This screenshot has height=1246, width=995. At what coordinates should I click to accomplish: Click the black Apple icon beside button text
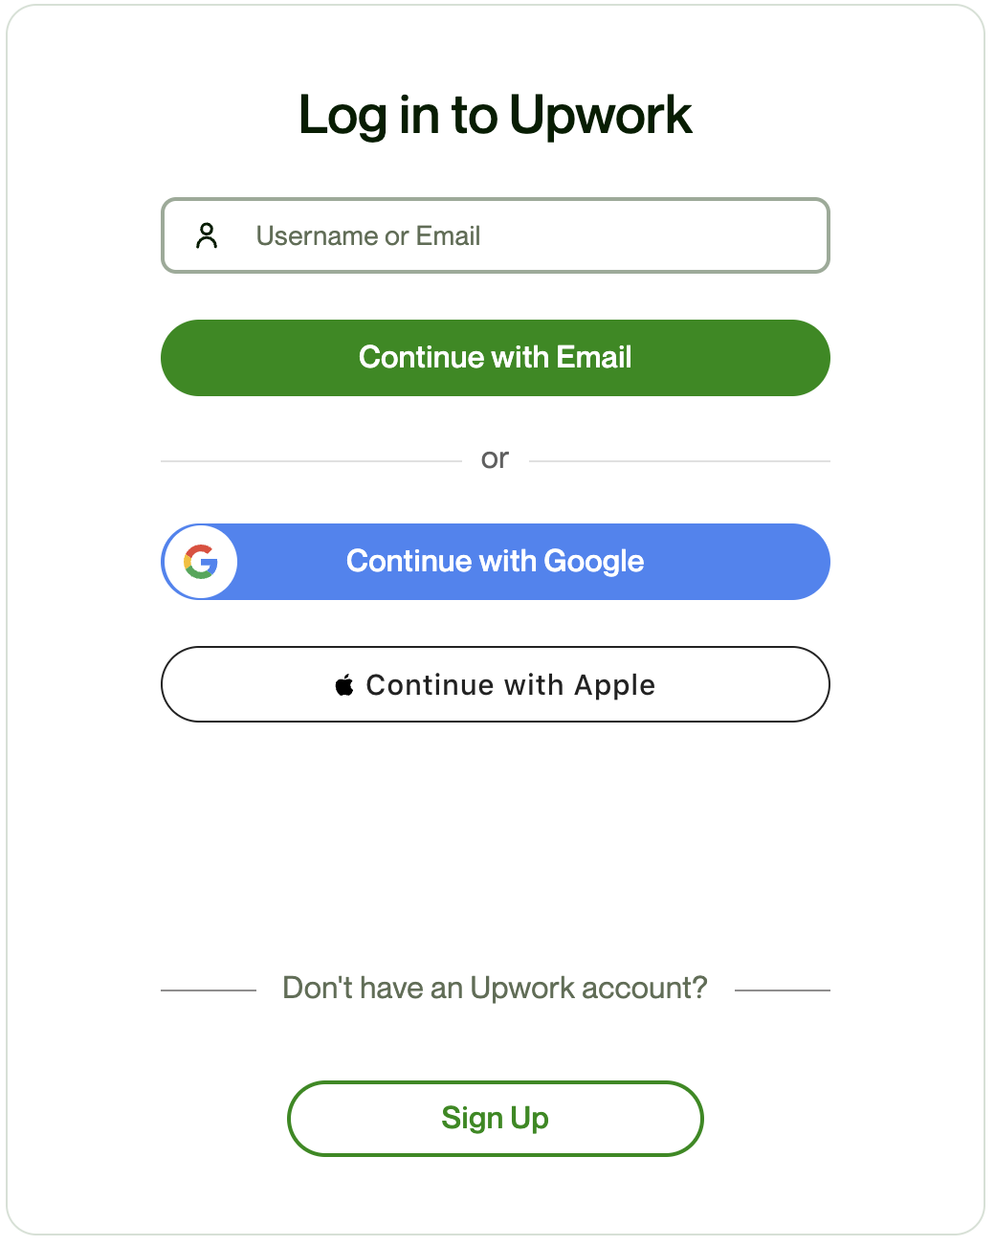pyautogui.click(x=344, y=684)
